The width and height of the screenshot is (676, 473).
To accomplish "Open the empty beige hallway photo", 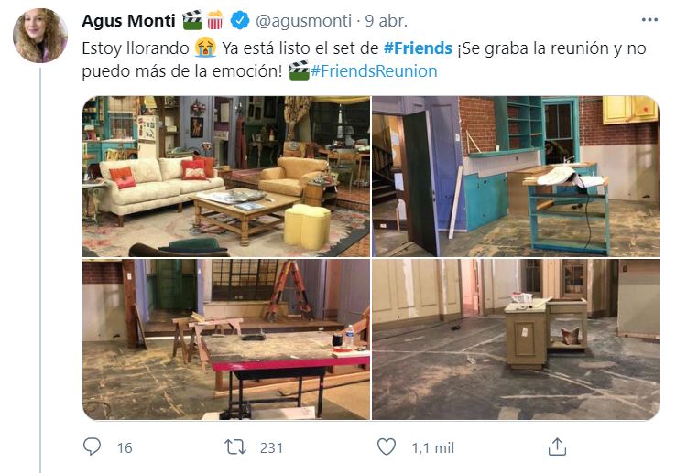I will [x=516, y=339].
